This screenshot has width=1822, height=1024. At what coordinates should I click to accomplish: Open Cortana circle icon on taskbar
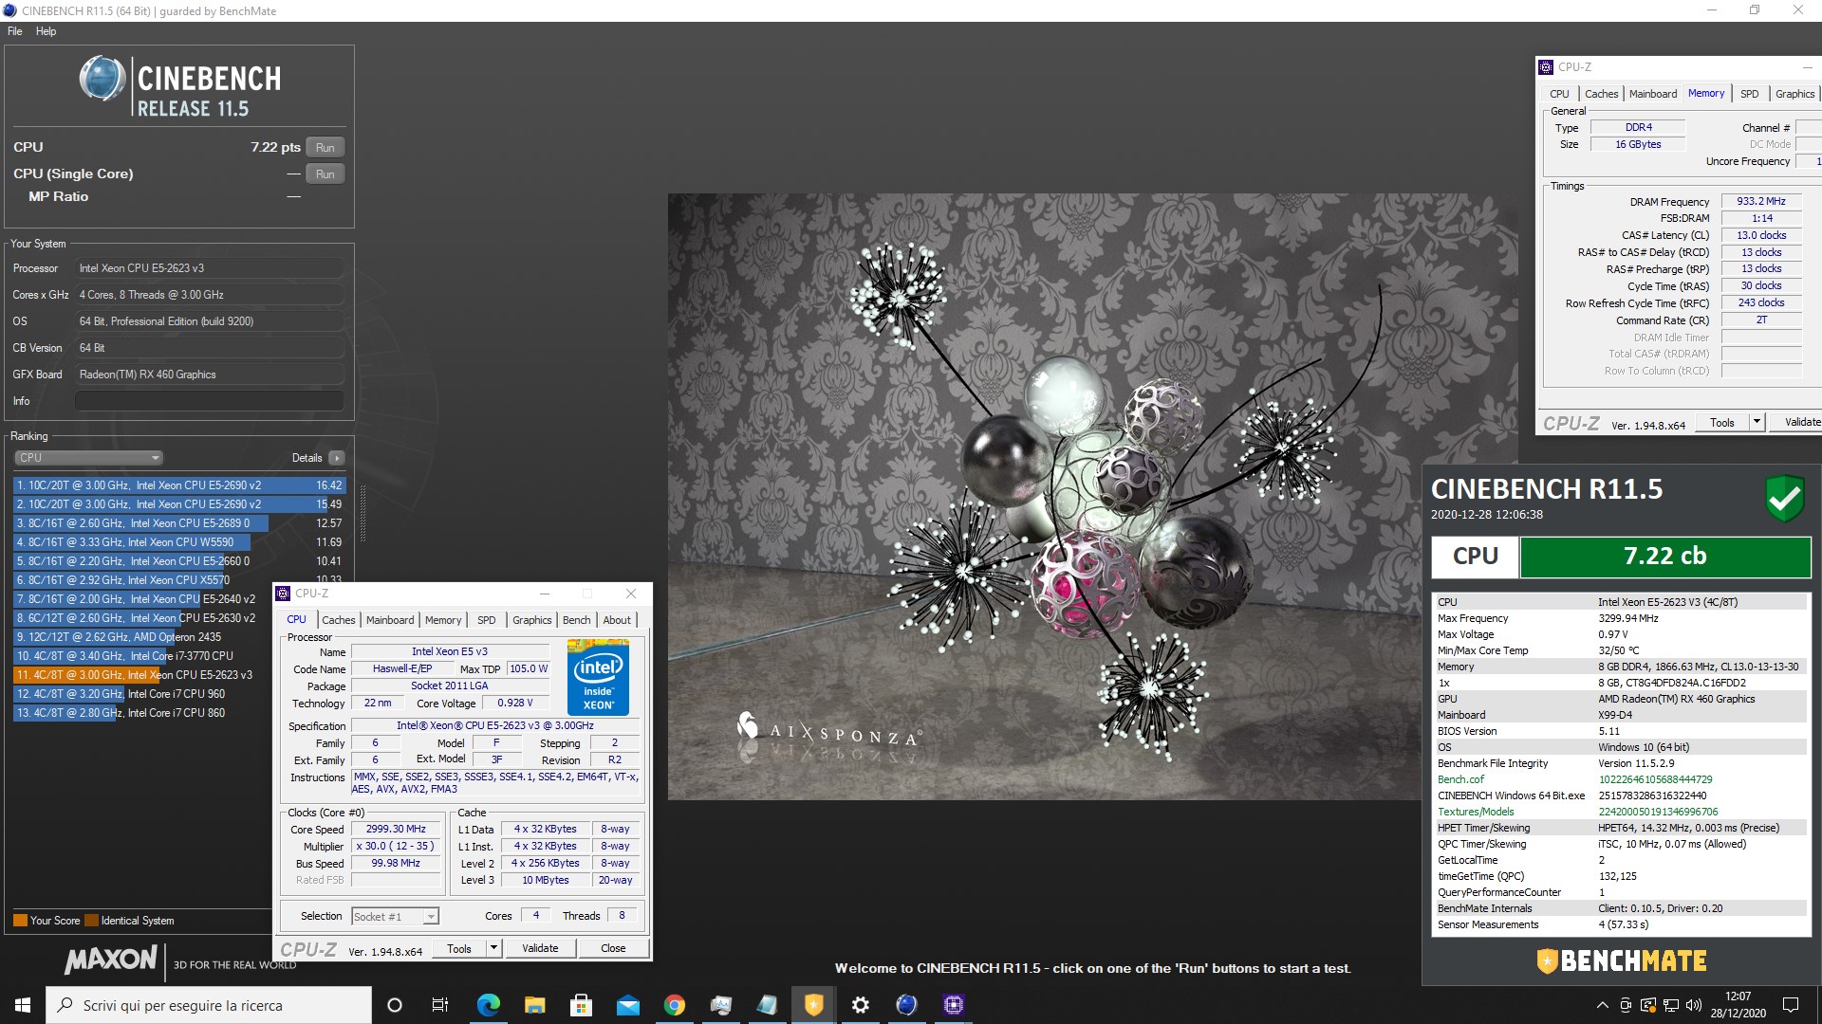click(x=395, y=1005)
